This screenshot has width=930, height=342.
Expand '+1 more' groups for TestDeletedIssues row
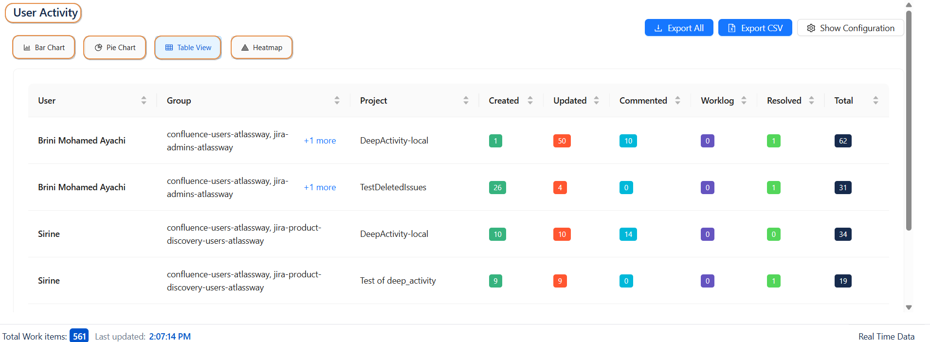[x=320, y=187]
